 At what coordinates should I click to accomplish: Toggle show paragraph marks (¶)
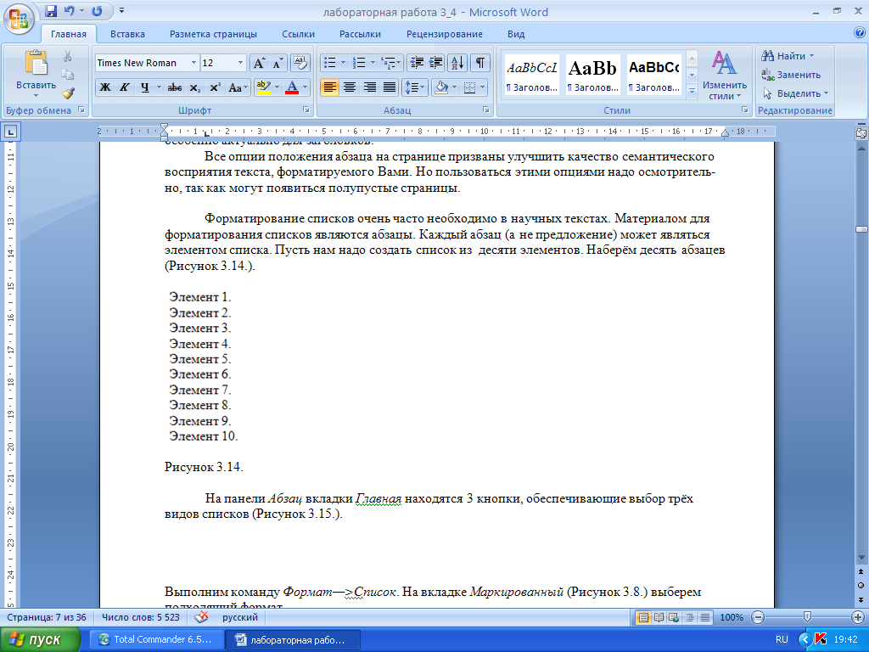[x=480, y=63]
